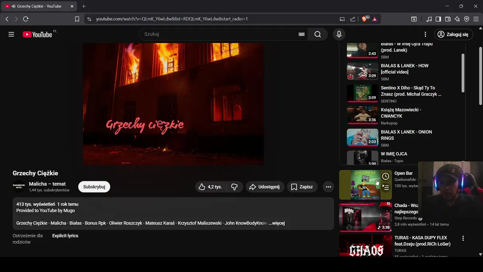Image resolution: width=483 pixels, height=272 pixels.
Task: Open ONION RINGS thumbnail 2:03
Action: click(x=362, y=138)
